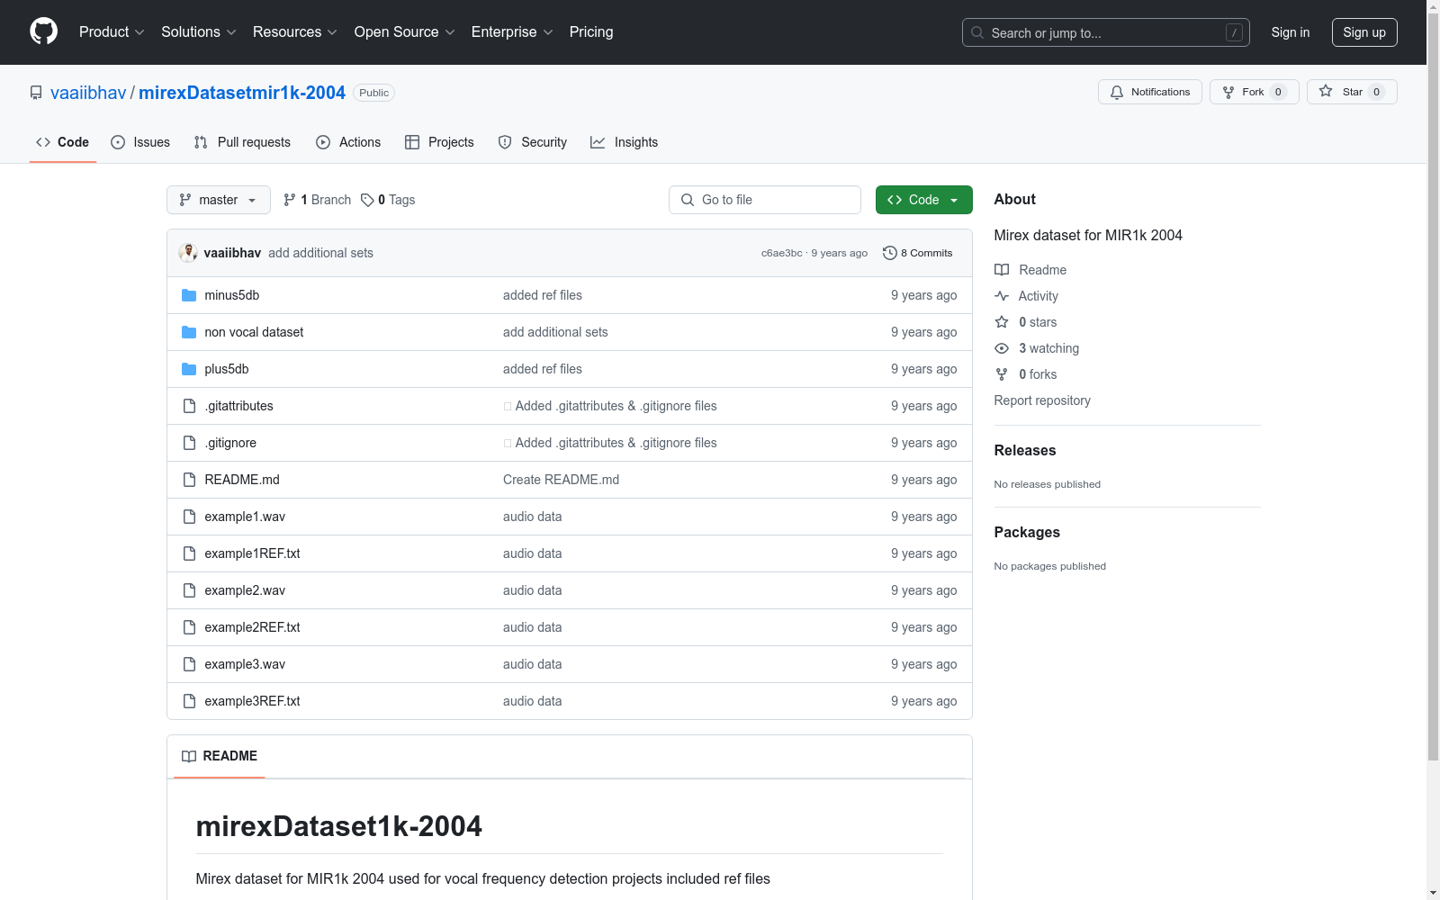The width and height of the screenshot is (1440, 900).
Task: Expand the Product menu
Action: tap(112, 32)
